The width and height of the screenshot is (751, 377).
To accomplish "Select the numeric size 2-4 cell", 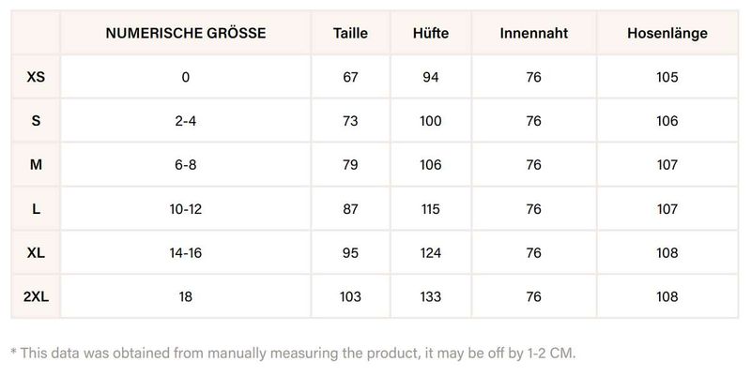I will pos(186,121).
